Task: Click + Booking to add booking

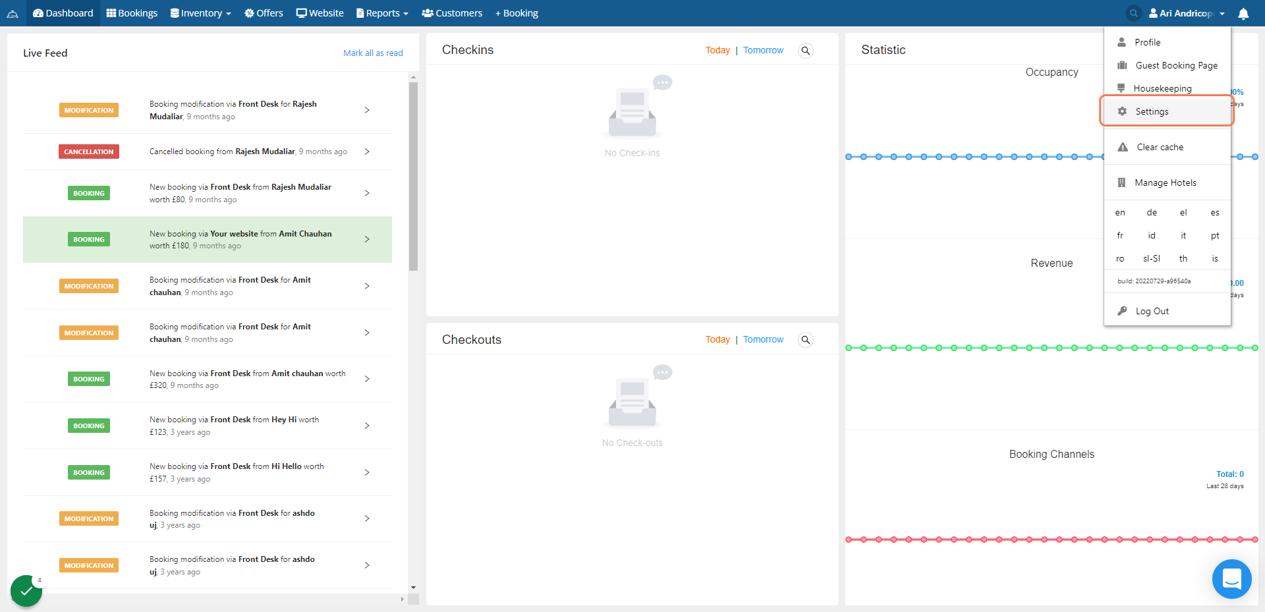Action: [x=517, y=13]
